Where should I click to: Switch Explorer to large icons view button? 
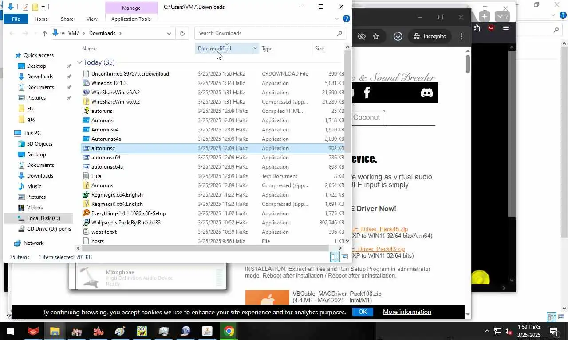(x=345, y=257)
